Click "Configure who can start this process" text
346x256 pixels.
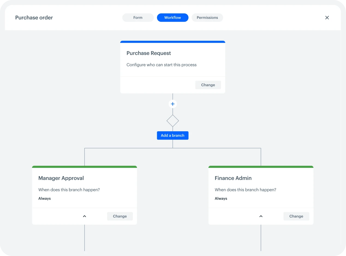click(x=162, y=65)
